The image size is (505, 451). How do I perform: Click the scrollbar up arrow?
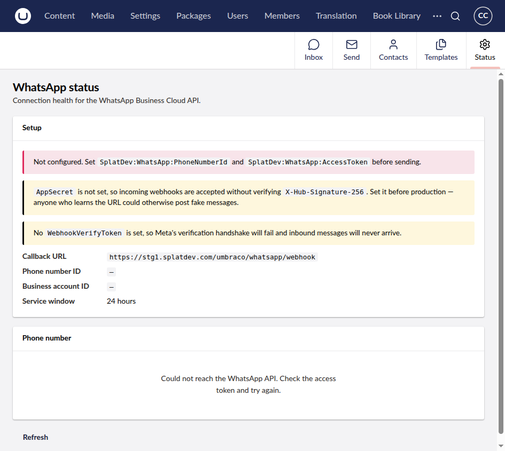(501, 74)
